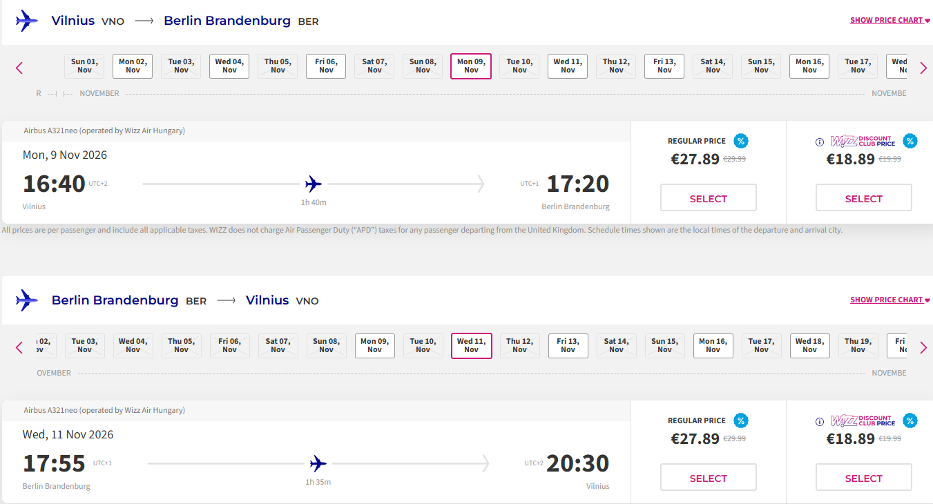Pick Mon 09 Nov in return dates
The height and width of the screenshot is (504, 933).
click(x=375, y=346)
